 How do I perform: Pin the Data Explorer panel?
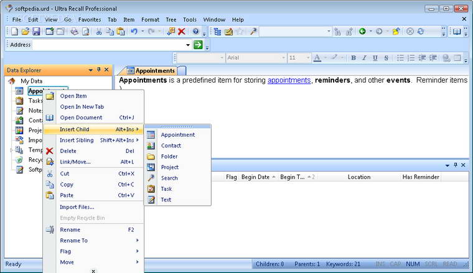point(98,70)
